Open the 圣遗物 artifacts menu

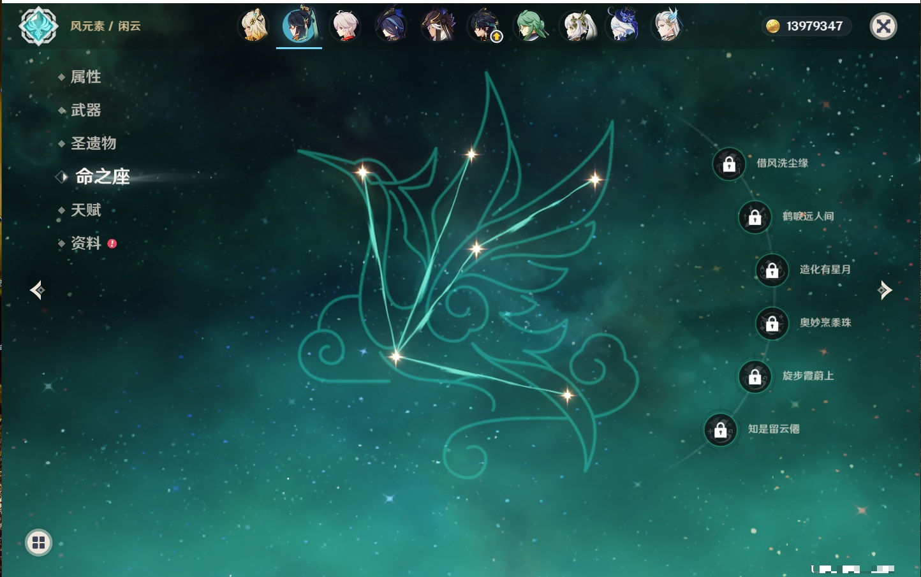click(x=93, y=143)
